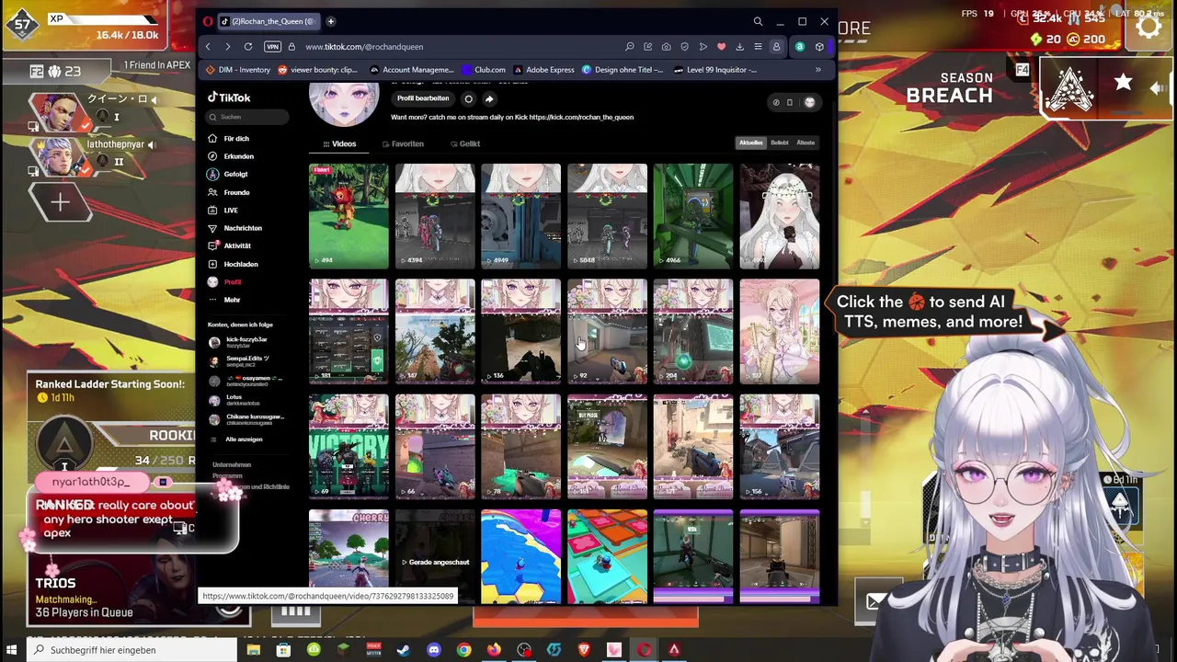Open video thumbnail with 4394 views

(x=435, y=216)
